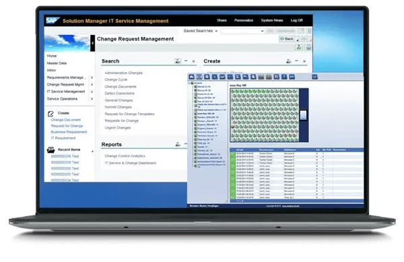This screenshot has height=262, width=404.
Task: Open Inbox in the sidebar
Action: click(x=51, y=70)
